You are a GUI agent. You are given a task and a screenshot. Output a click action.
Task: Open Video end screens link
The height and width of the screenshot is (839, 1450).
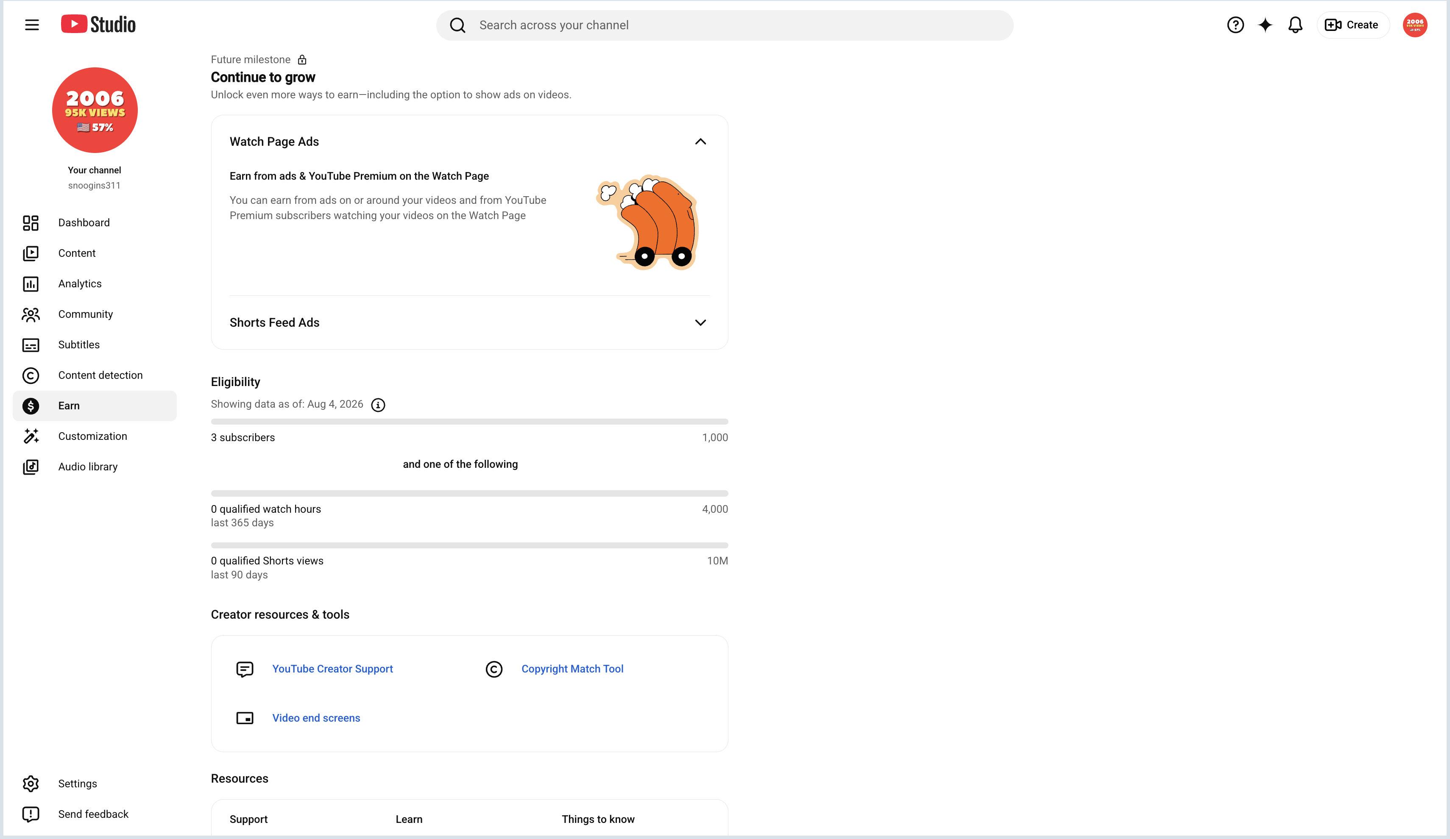pos(316,718)
